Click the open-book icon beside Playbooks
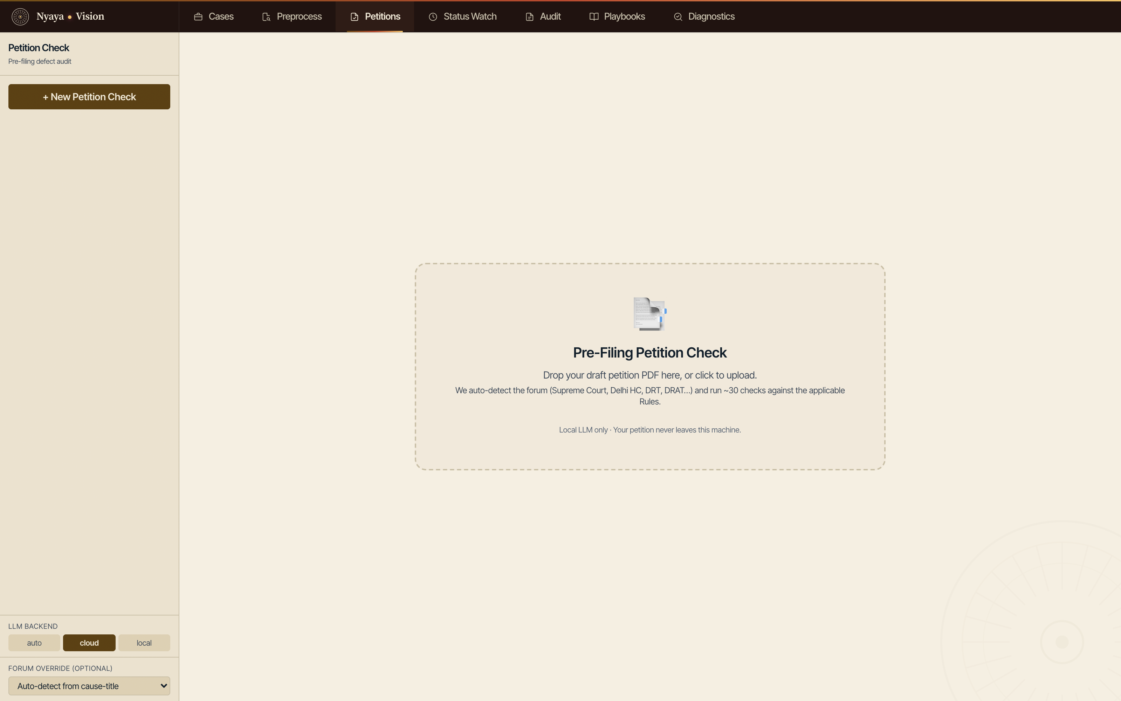 point(594,17)
